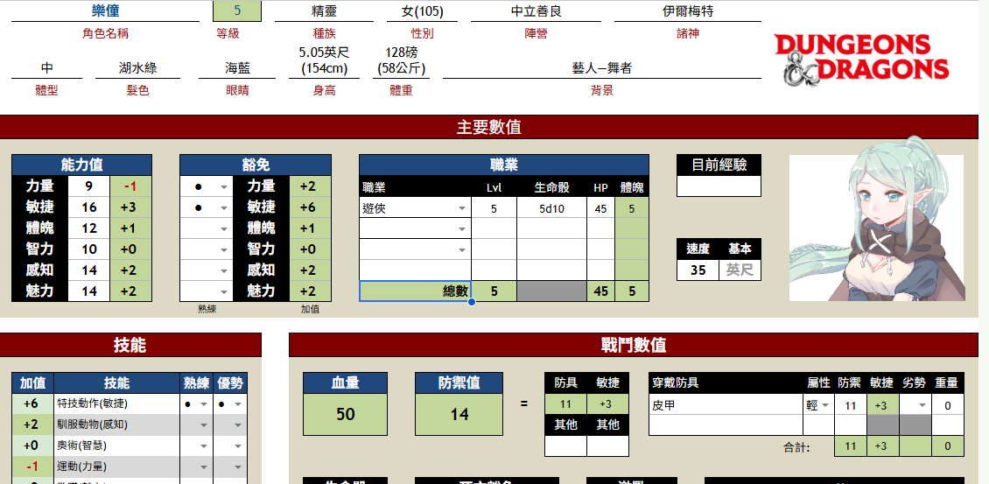Open the 皮甲 劣勢 dropdown
Screen dimensions: 989x484
(x=922, y=406)
